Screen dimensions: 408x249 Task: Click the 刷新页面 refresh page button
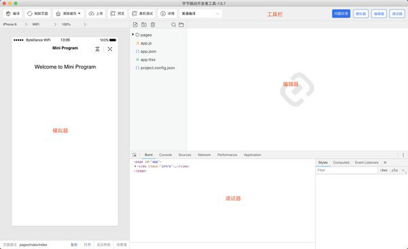[37, 14]
